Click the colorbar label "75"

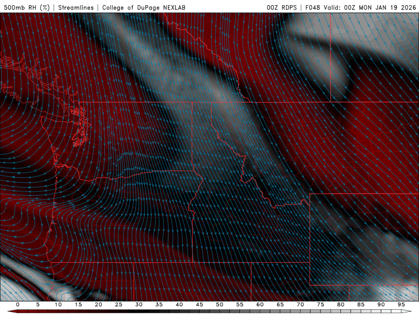click(x=321, y=305)
